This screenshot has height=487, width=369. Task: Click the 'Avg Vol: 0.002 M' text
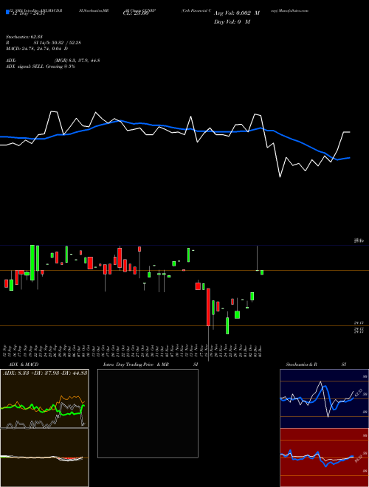pyautogui.click(x=237, y=14)
